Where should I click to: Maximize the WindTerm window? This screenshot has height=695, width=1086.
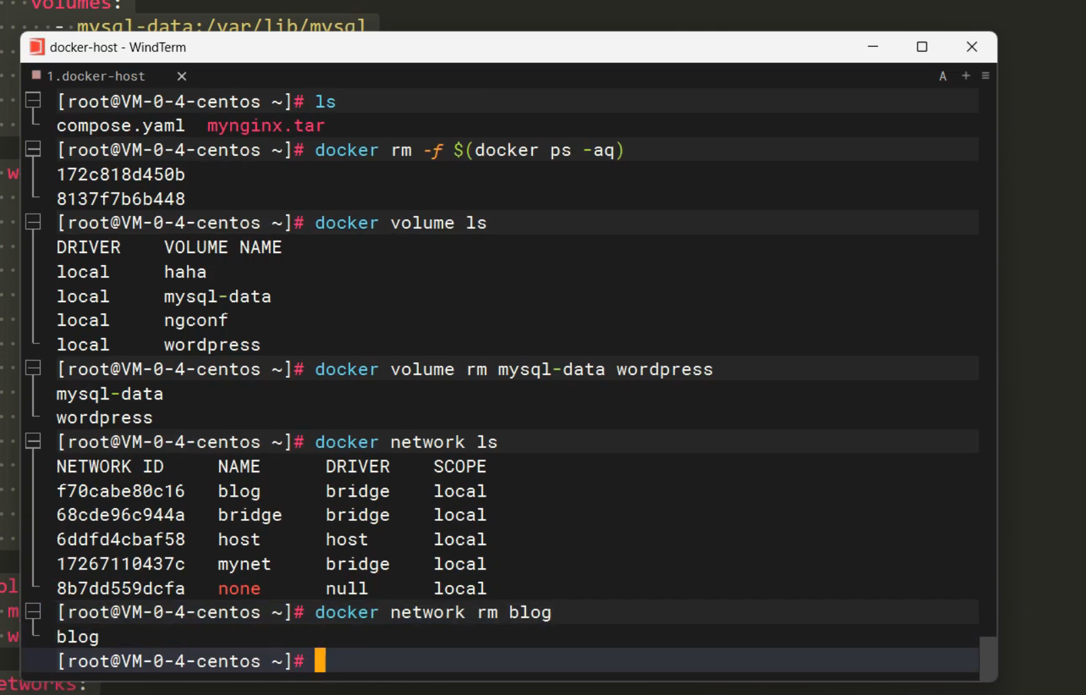tap(922, 47)
